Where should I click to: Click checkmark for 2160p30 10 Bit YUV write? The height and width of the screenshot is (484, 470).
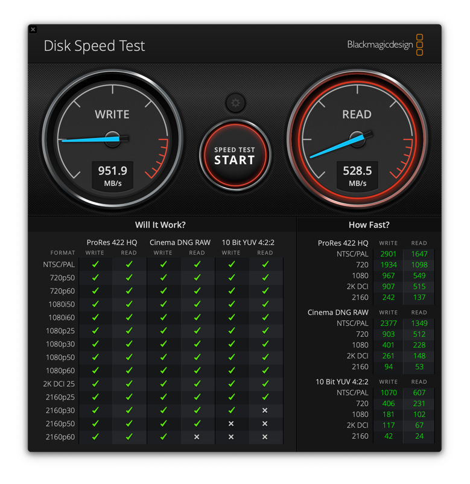click(232, 410)
